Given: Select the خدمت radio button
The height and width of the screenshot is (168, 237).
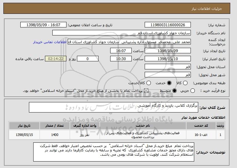Looking at the screenshot, I should point(169,83).
